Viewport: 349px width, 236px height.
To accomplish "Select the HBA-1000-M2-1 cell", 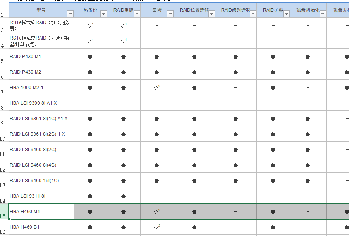I will coord(41,88).
